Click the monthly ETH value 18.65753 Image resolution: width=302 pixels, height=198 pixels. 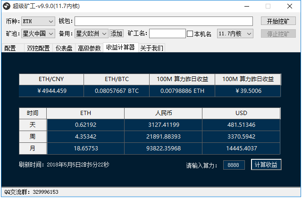pos(85,148)
